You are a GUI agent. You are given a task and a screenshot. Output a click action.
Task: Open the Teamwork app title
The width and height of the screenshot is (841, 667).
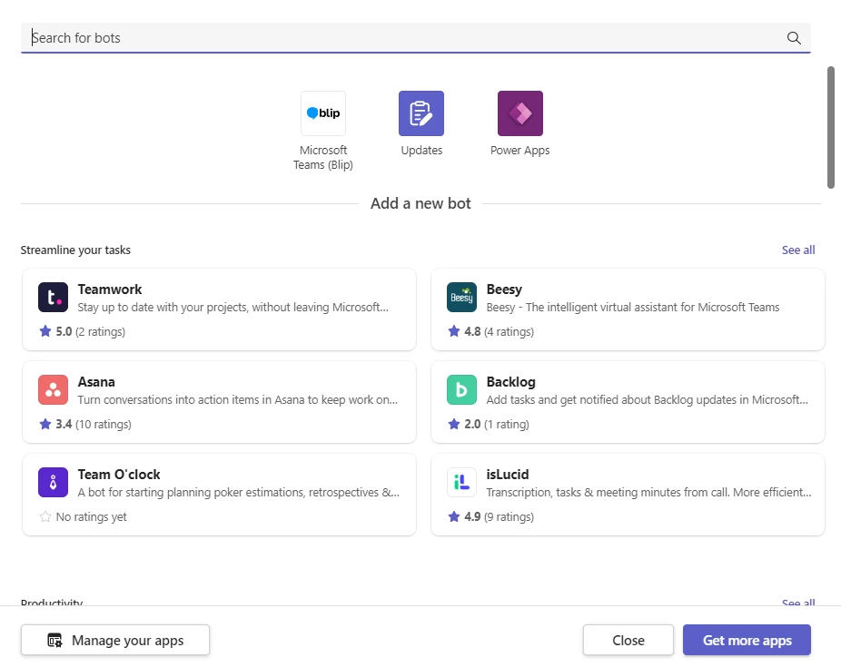(109, 289)
